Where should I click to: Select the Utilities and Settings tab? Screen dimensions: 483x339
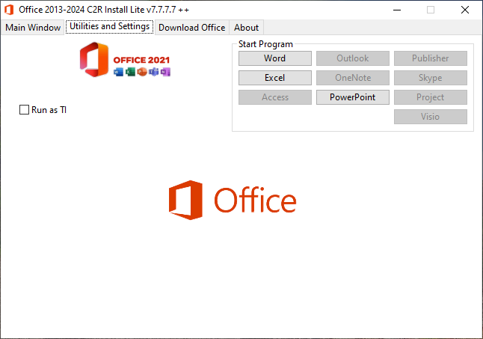point(109,27)
